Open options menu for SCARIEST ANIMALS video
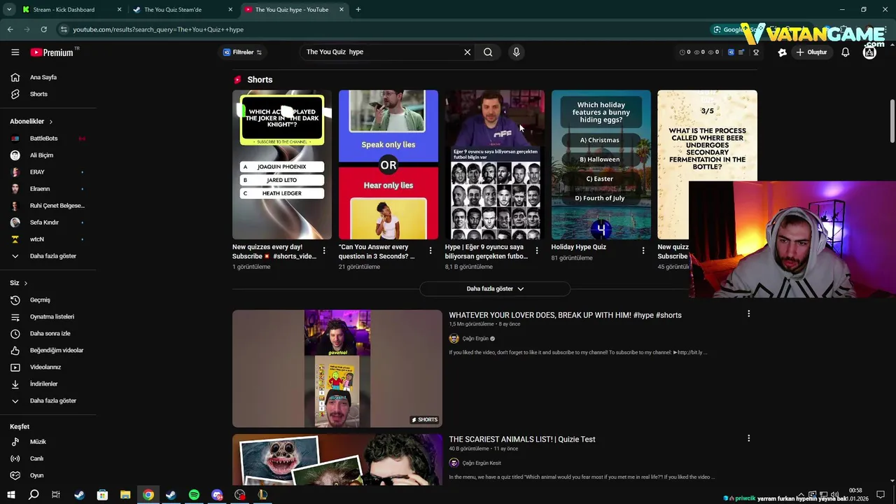Screen dimensions: 896x504 point(748,438)
